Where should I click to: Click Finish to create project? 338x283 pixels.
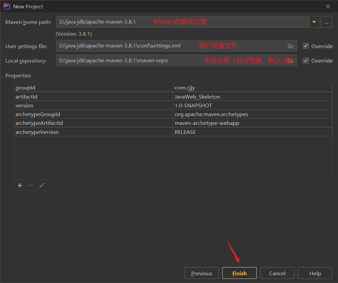(x=239, y=273)
